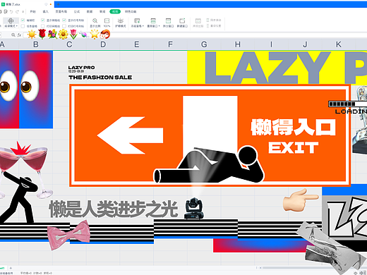
Task: Expand the Freeze Panes dropdown arrow
Action: 143,26
